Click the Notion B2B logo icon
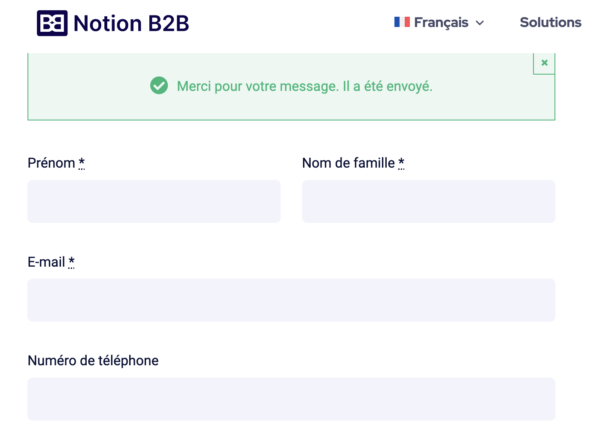Screen dimensions: 600x427 click(52, 23)
